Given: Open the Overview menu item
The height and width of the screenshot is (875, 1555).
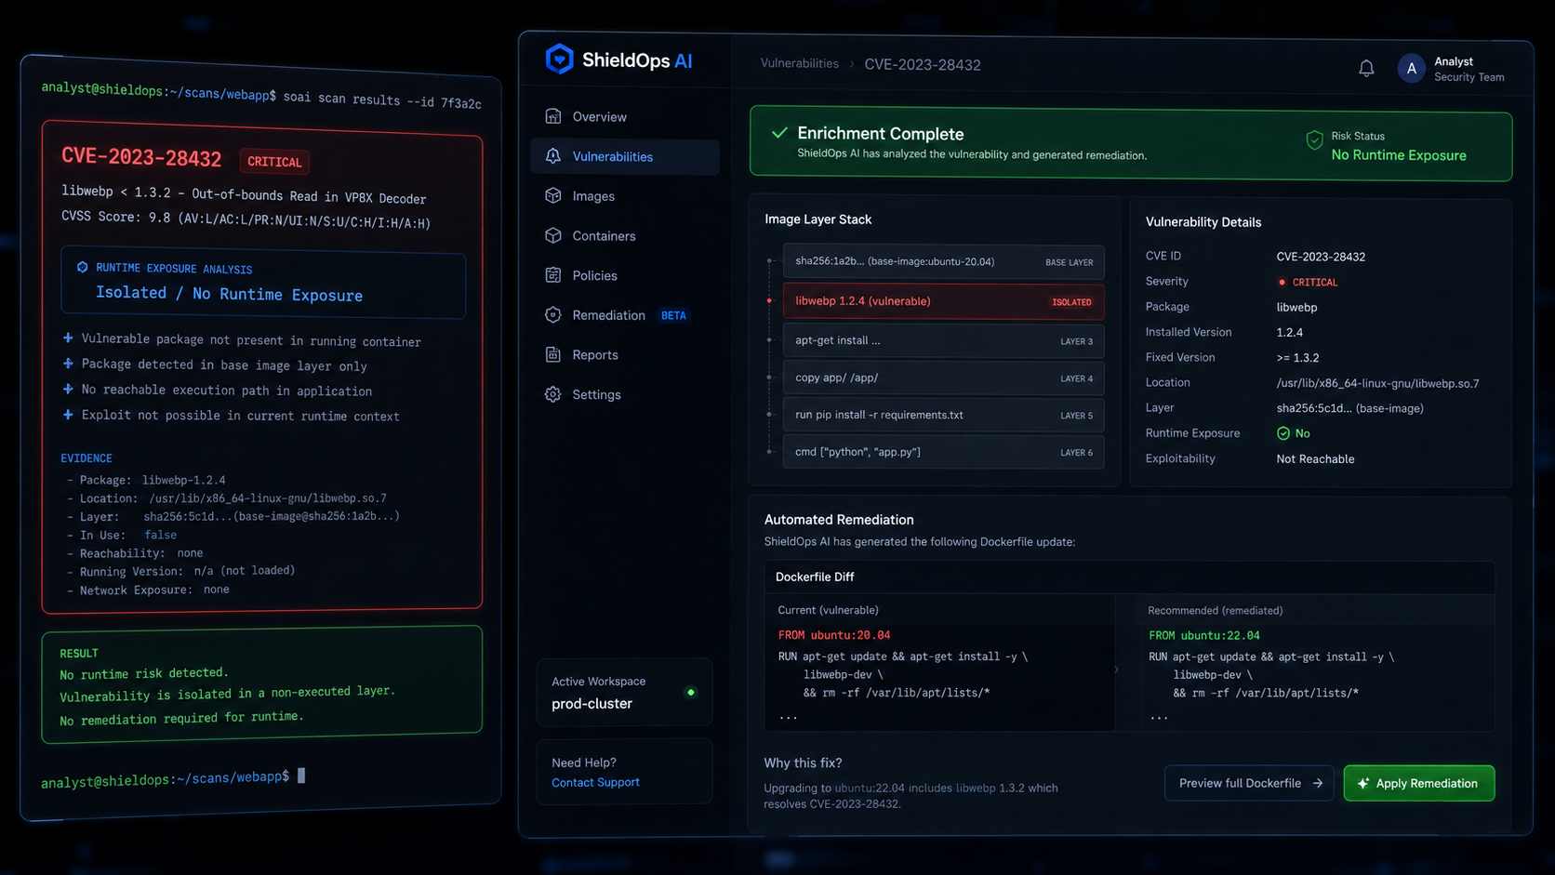Looking at the screenshot, I should tap(625, 116).
